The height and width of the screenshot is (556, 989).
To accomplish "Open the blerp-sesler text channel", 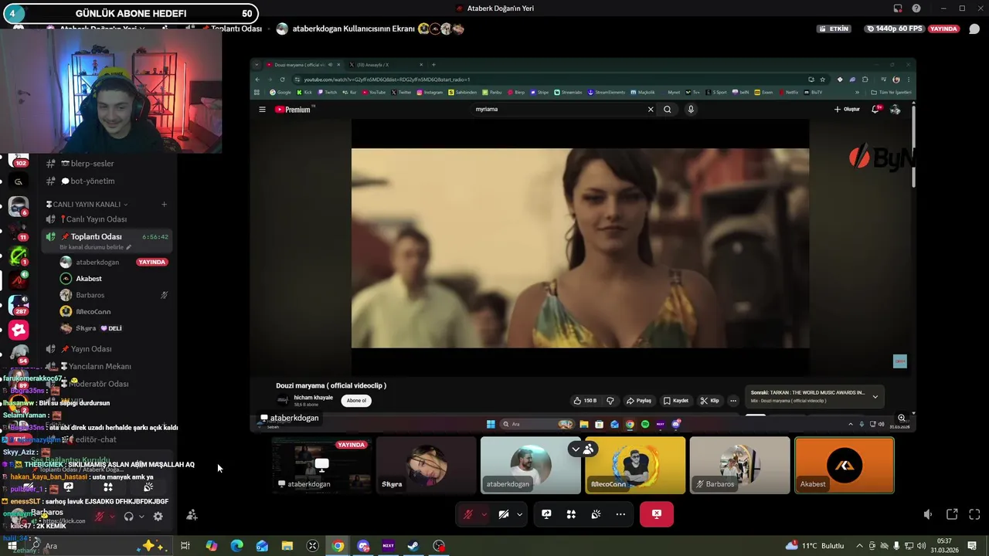I will click(x=93, y=164).
